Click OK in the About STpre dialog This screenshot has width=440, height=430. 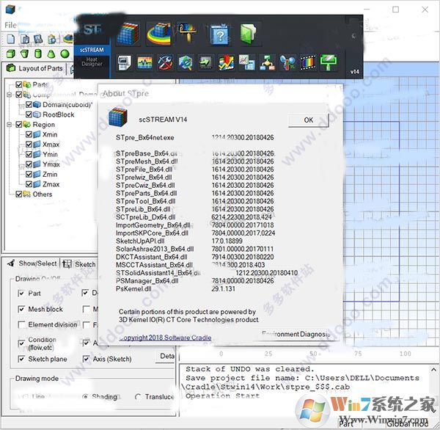[x=309, y=120]
